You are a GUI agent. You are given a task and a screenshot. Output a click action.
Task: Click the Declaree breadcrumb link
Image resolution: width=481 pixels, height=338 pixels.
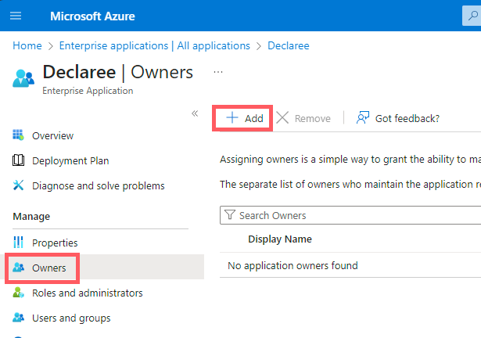(288, 45)
